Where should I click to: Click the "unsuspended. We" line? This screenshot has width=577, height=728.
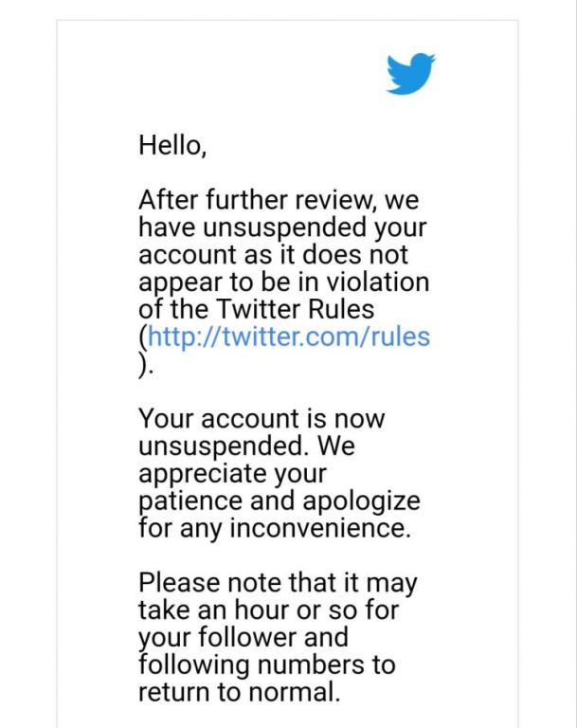pyautogui.click(x=246, y=446)
